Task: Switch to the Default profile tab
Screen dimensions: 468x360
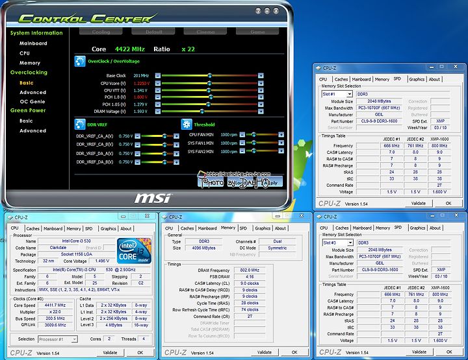Action: coord(153,31)
